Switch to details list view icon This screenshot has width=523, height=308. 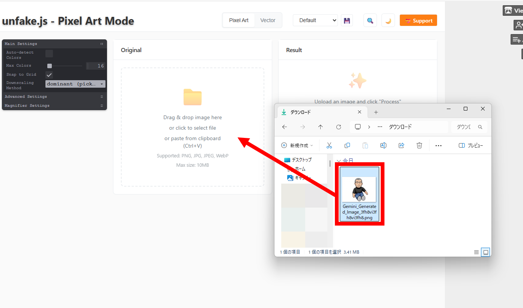point(476,252)
